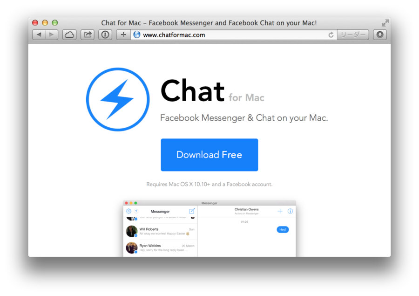Reload the page with the refresh arrow
Image resolution: width=419 pixels, height=296 pixels.
[331, 35]
